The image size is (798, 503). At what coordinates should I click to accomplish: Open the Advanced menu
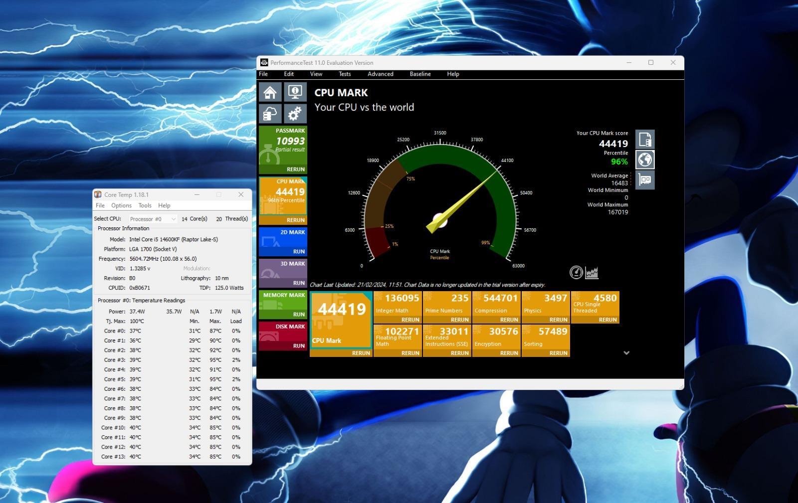click(x=381, y=74)
